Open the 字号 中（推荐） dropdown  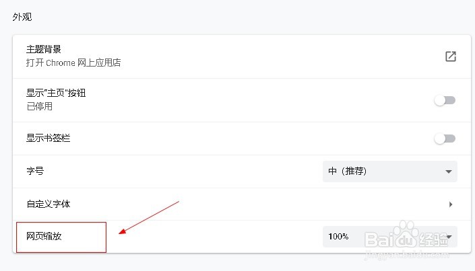[x=389, y=171]
